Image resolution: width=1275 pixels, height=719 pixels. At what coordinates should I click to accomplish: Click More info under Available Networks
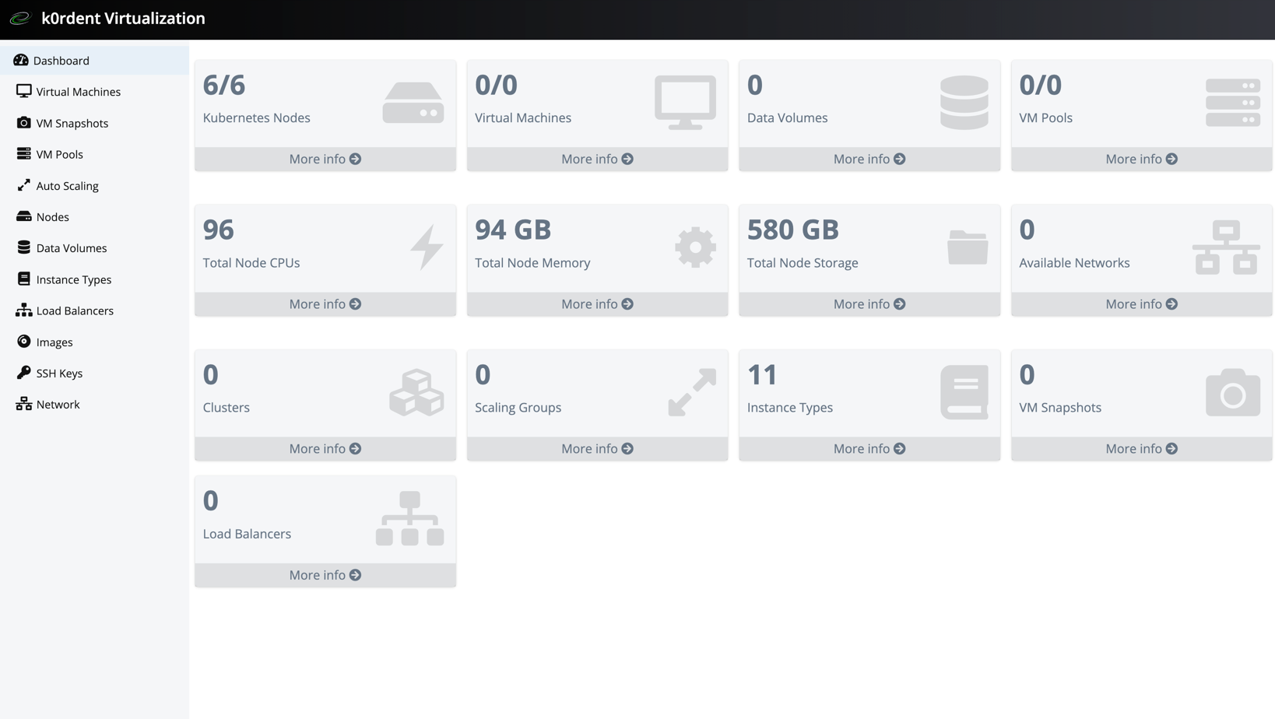click(x=1140, y=304)
